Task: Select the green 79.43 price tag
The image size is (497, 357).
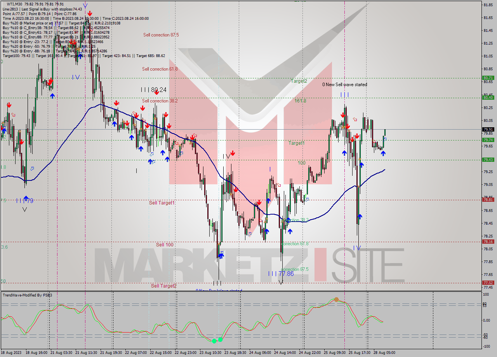Action: click(488, 159)
